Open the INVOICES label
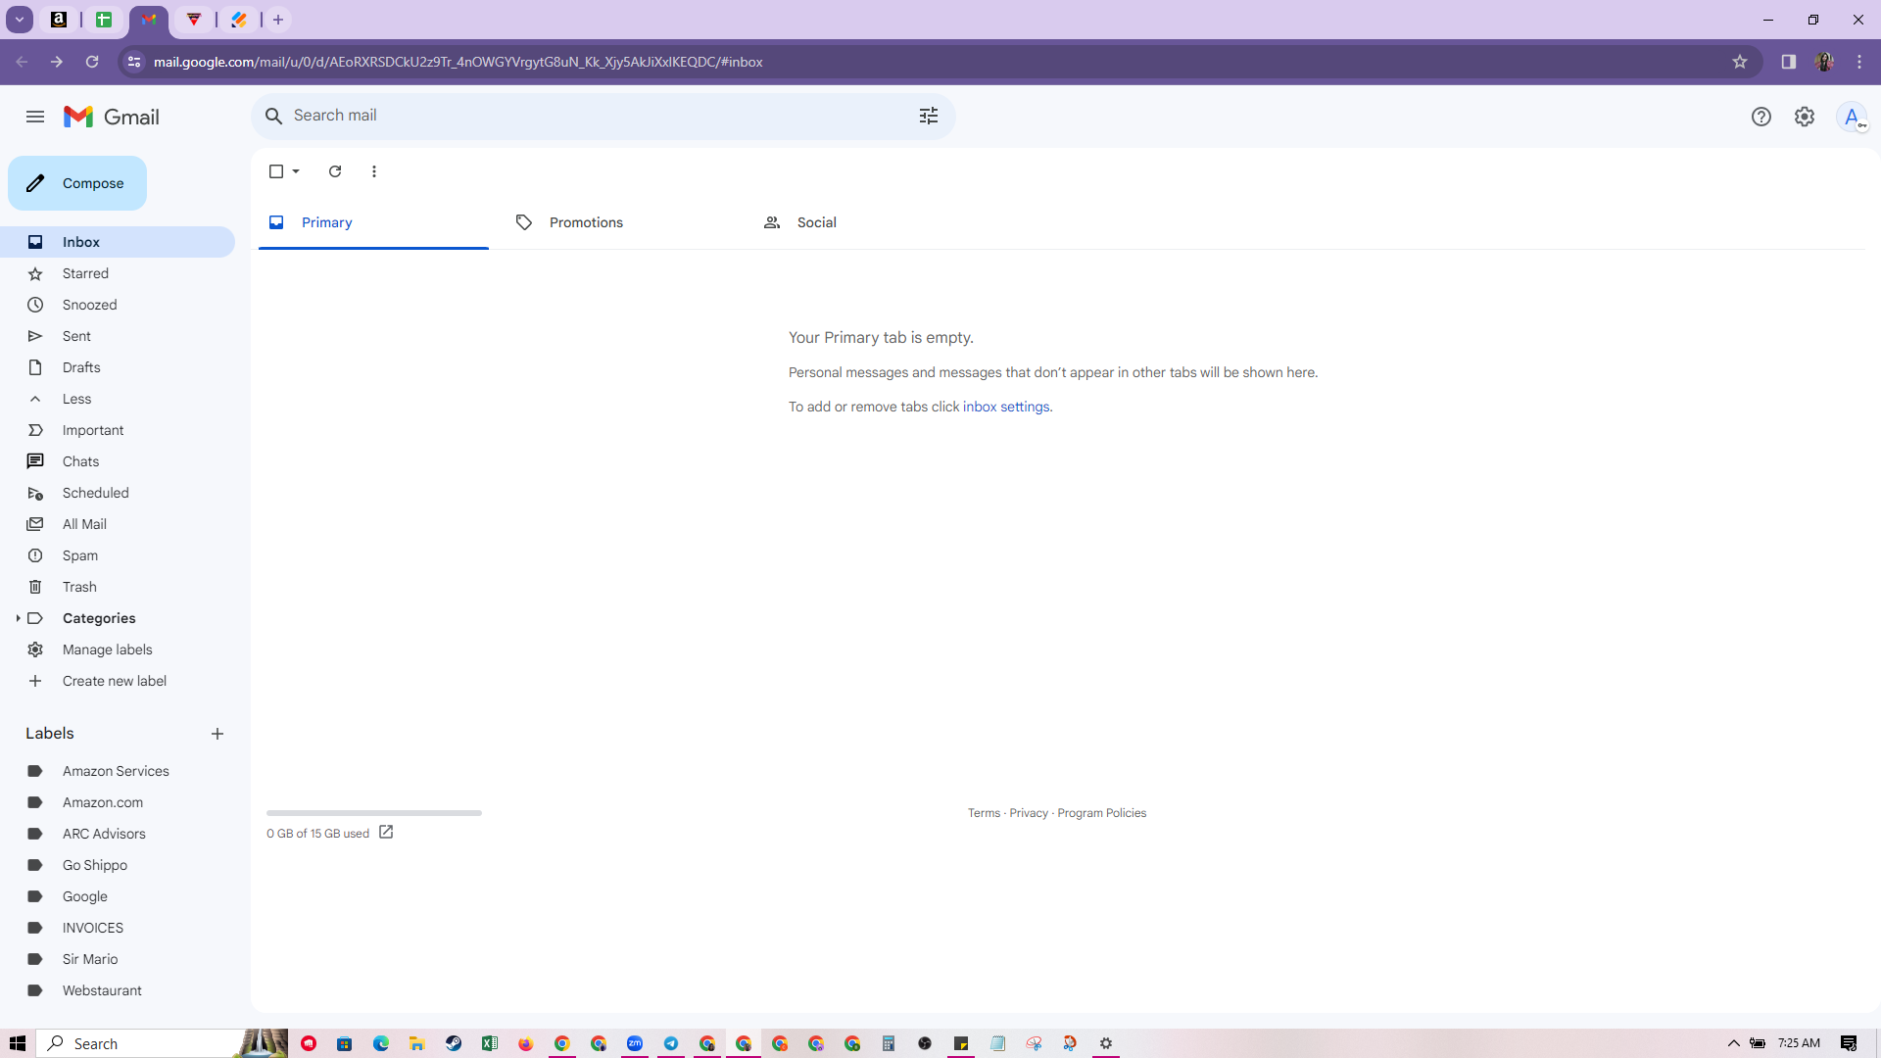This screenshot has height=1058, width=1881. 118,928
